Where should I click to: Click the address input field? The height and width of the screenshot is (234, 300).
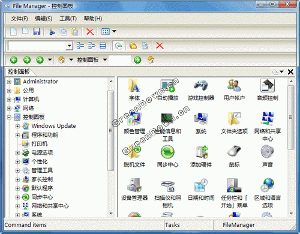pyautogui.click(x=120, y=60)
